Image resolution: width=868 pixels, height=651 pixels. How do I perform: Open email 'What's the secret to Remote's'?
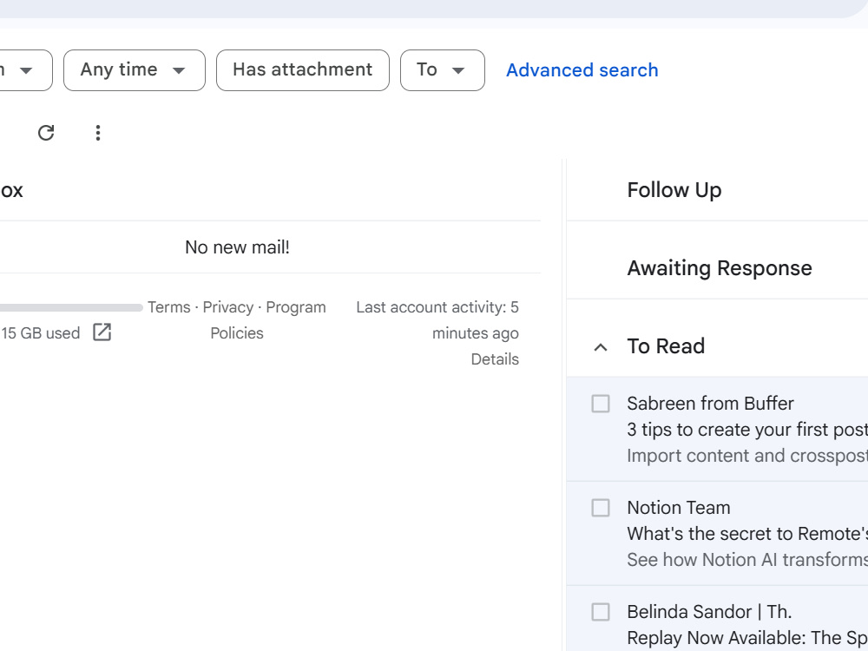click(747, 534)
